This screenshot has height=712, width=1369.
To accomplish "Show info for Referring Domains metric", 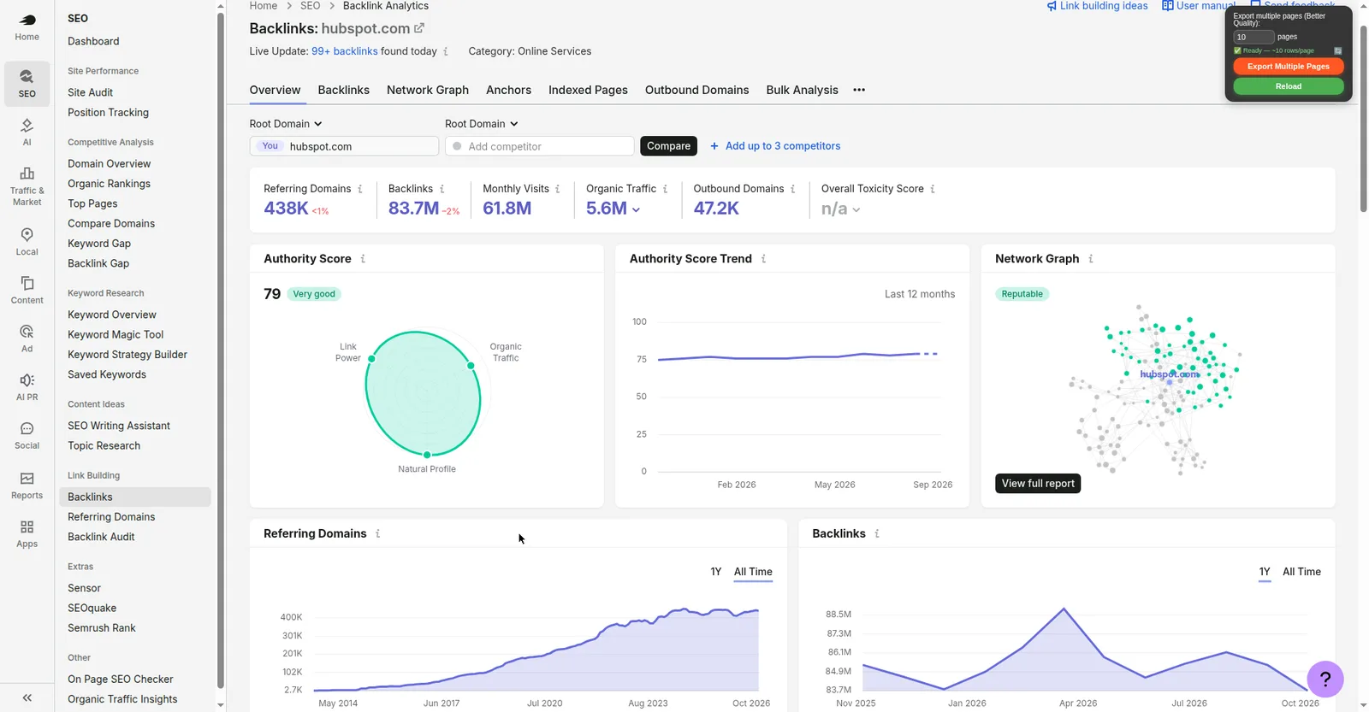I will pyautogui.click(x=360, y=189).
